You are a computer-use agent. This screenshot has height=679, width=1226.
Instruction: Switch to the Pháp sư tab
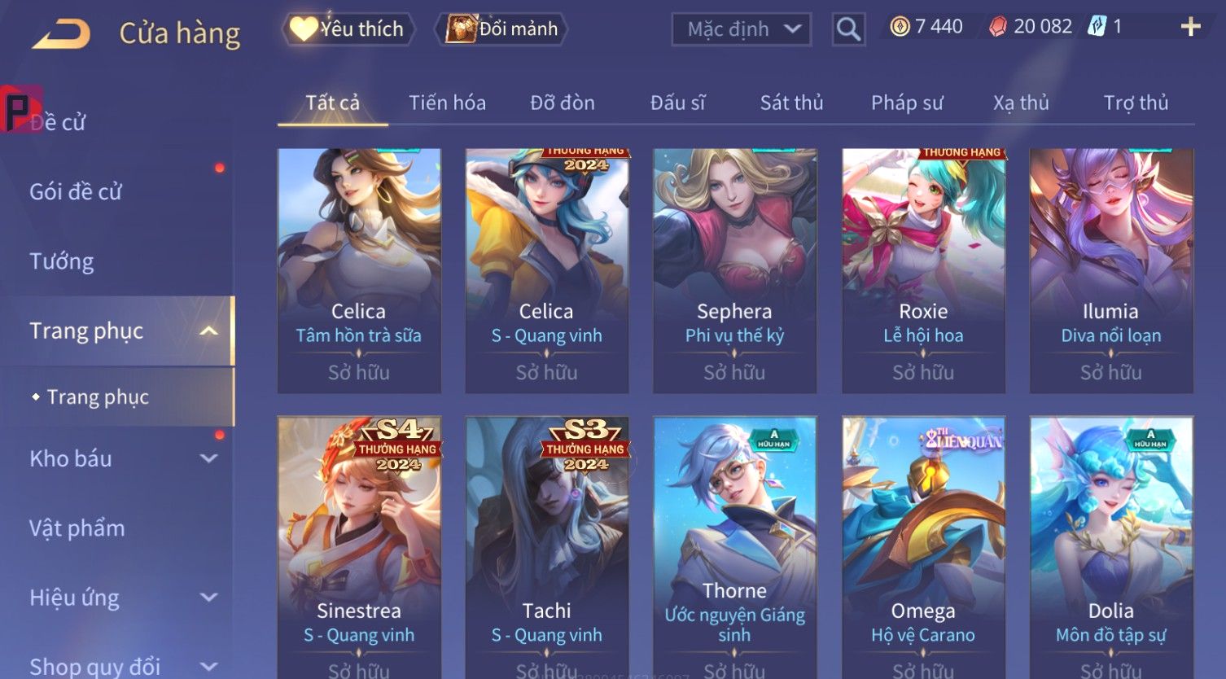pyautogui.click(x=907, y=103)
